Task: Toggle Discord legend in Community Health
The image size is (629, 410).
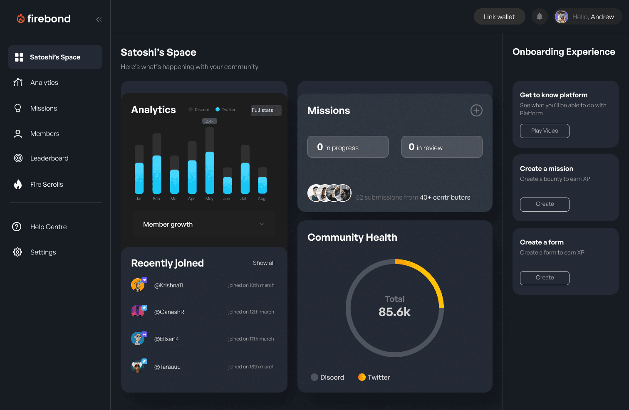Action: point(327,377)
